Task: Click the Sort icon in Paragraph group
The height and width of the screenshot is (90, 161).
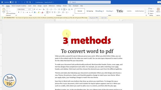Action: pyautogui.click(x=69, y=9)
